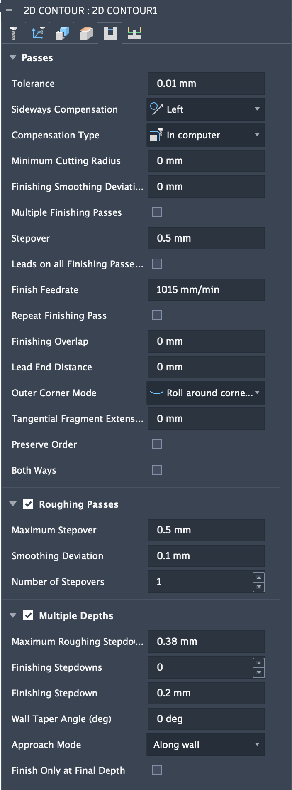Viewport: 292px width, 790px height.
Task: Switch to the Heights tab (orange-topped block icon)
Action: click(86, 33)
